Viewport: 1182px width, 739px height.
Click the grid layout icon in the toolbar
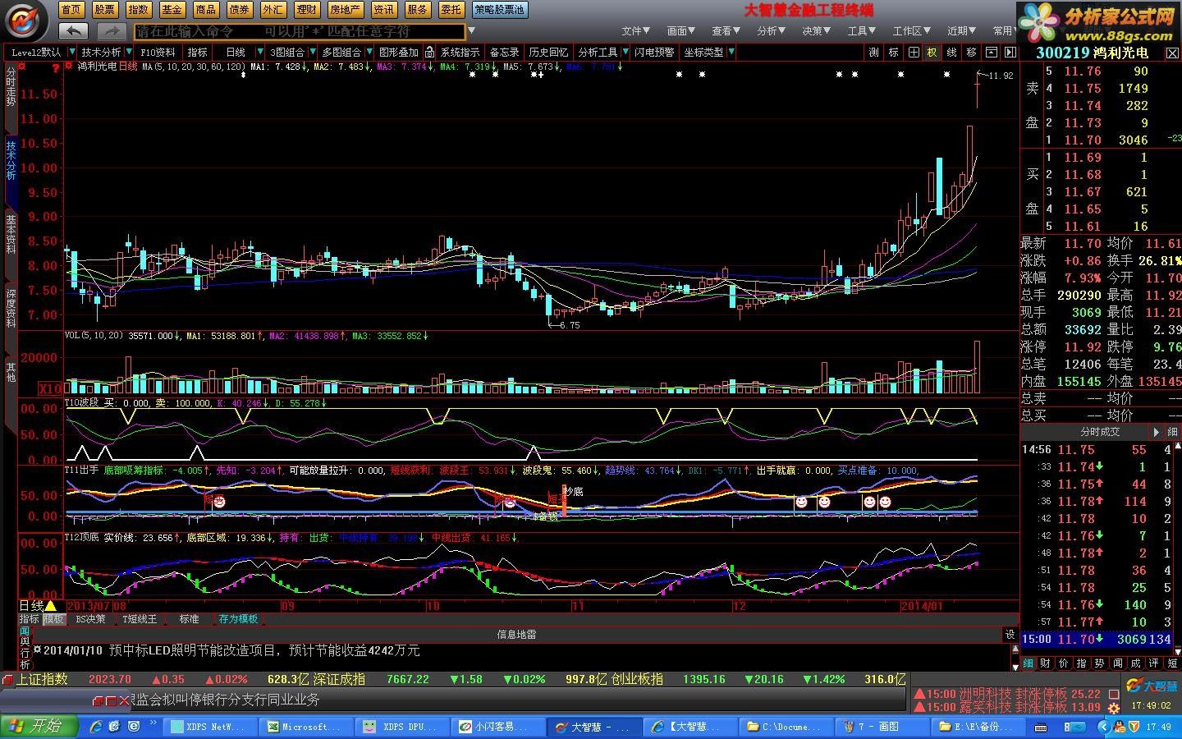pyautogui.click(x=913, y=52)
